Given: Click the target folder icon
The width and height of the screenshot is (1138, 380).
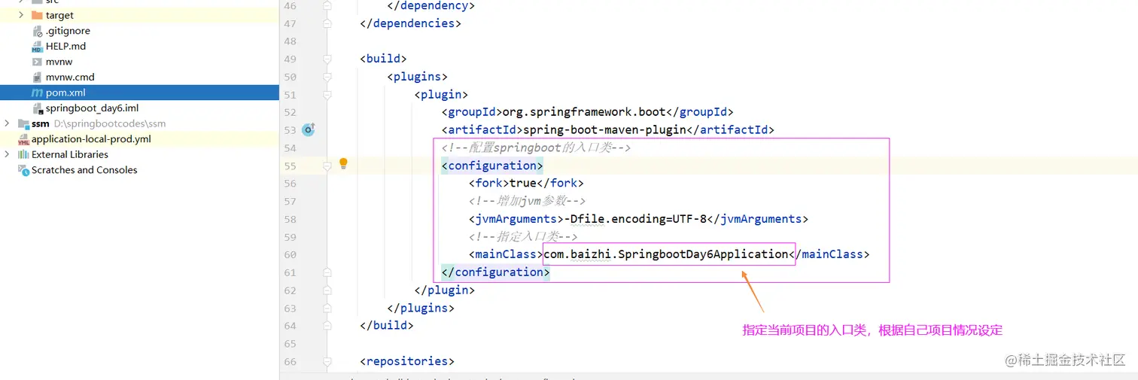Looking at the screenshot, I should [x=38, y=15].
